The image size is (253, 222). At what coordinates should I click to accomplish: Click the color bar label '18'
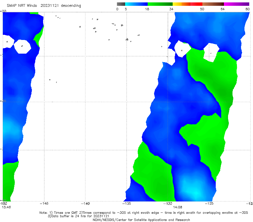147,9
